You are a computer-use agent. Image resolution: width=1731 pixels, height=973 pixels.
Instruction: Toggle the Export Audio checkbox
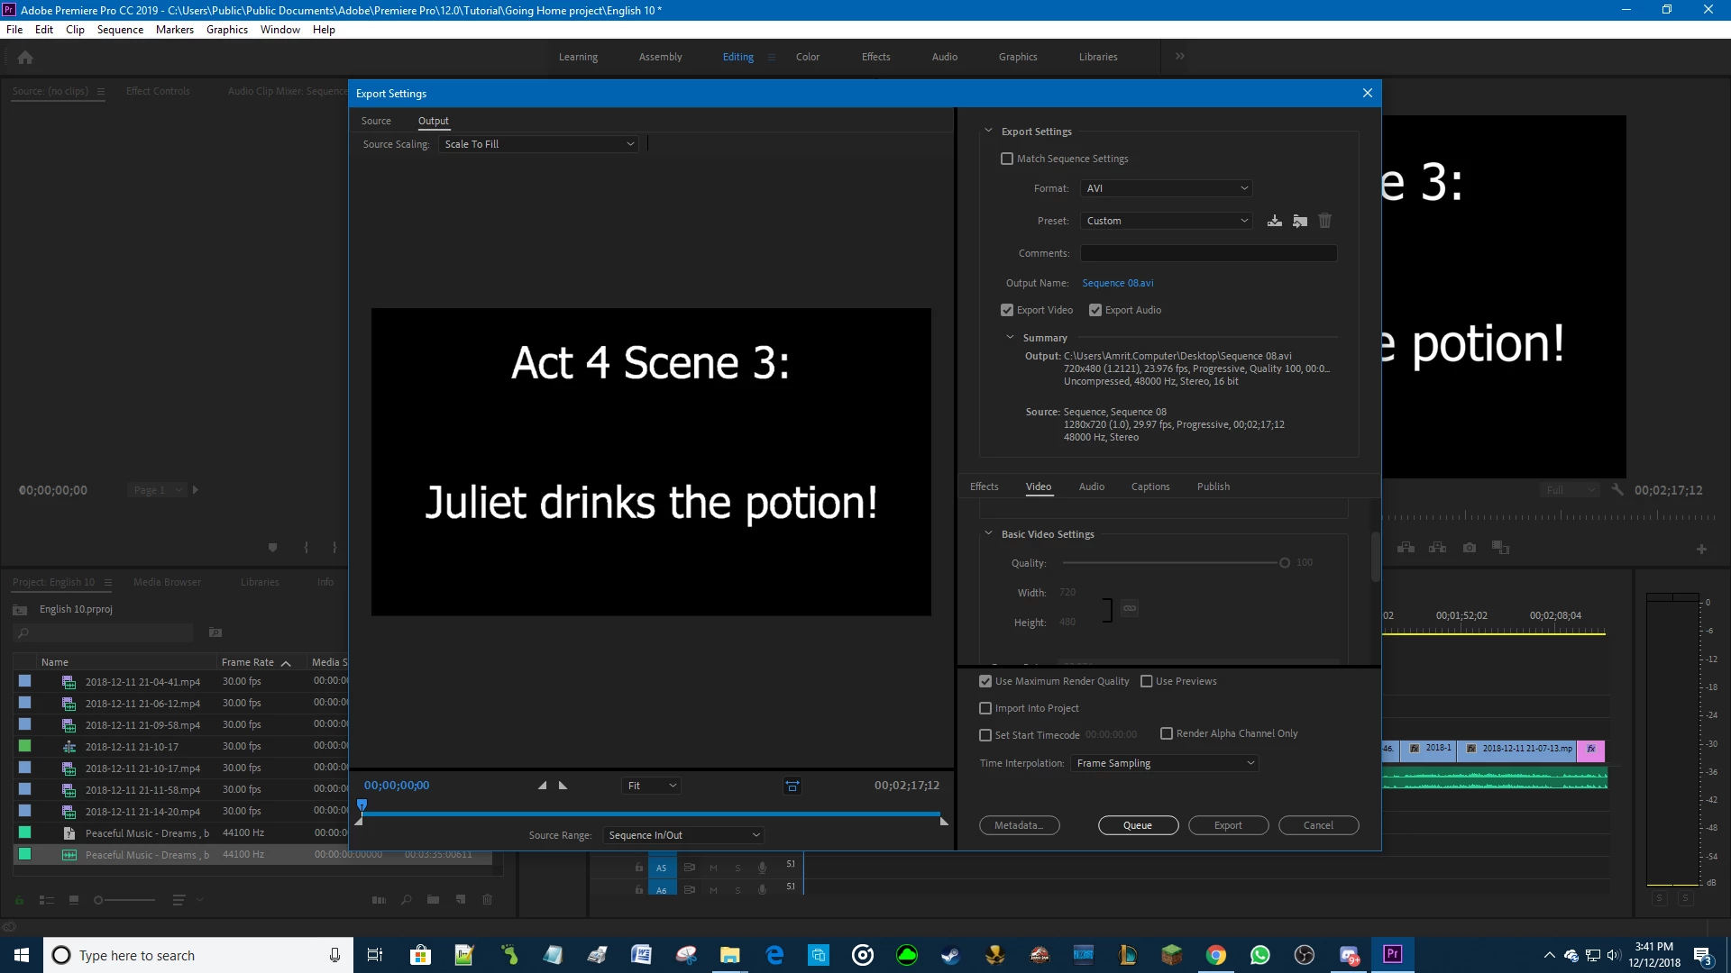point(1095,310)
